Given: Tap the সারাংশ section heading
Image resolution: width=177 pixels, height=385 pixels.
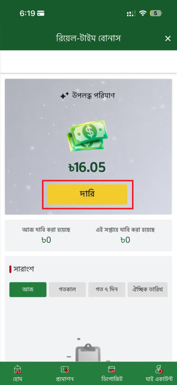Looking at the screenshot, I should pyautogui.click(x=24, y=269).
